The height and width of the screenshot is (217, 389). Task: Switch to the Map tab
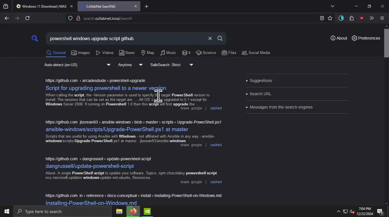pos(147,53)
